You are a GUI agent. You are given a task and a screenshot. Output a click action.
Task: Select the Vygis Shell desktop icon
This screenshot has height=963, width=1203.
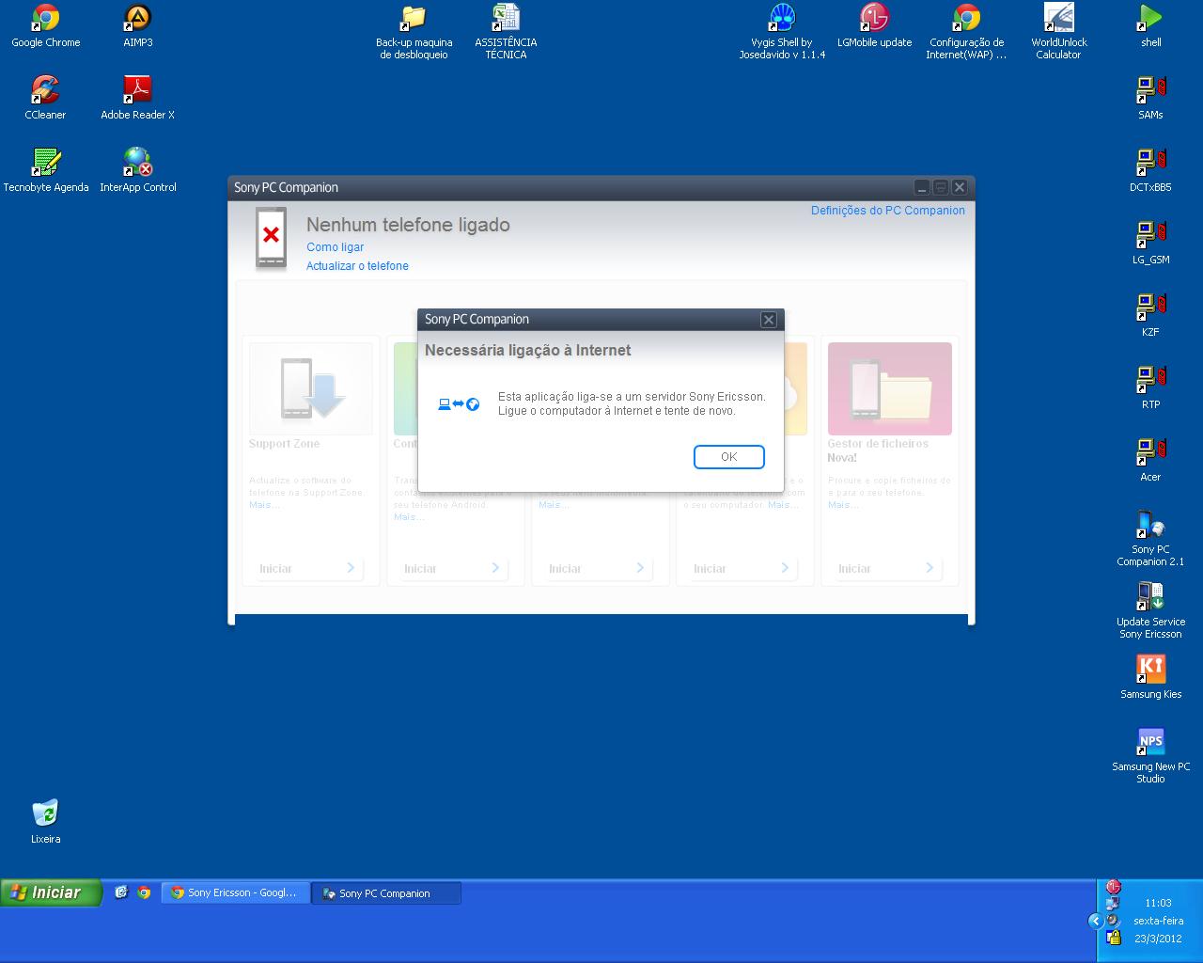coord(782,32)
